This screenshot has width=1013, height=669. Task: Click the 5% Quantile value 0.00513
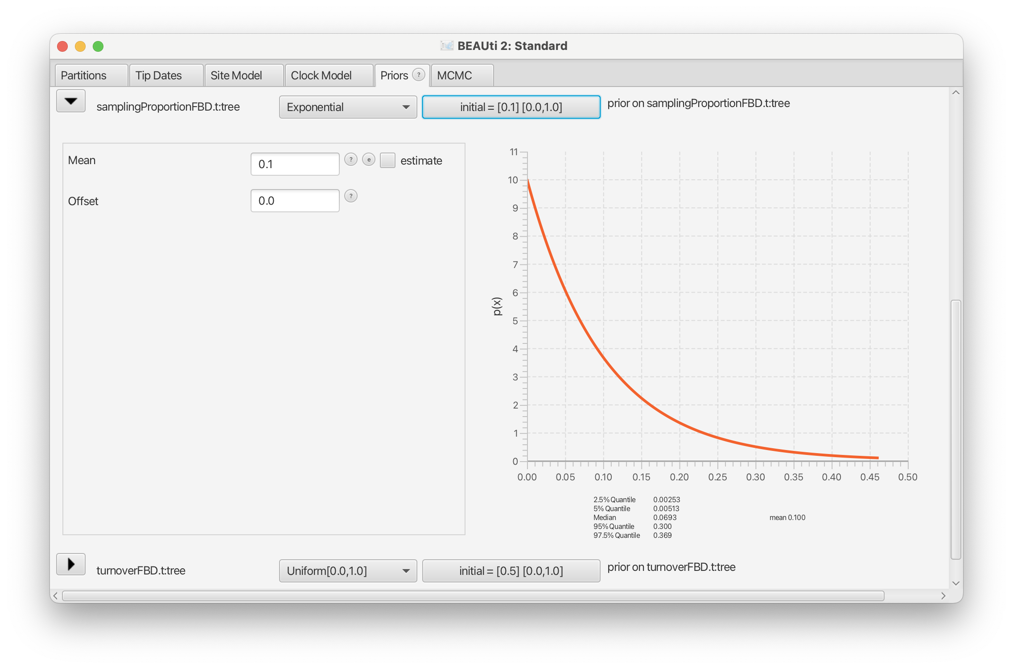[666, 508]
